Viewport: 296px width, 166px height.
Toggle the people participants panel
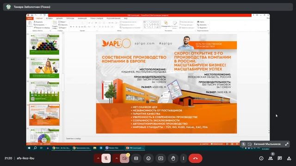click(271, 158)
